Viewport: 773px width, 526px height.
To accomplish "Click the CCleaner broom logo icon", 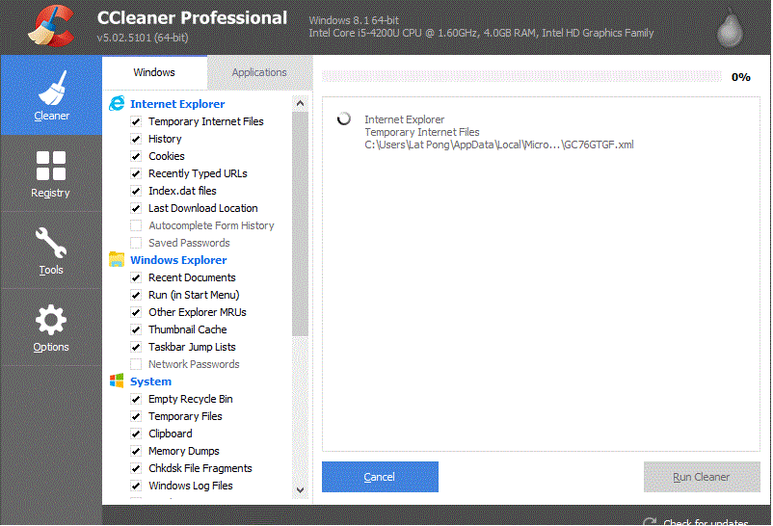I will pos(51,26).
